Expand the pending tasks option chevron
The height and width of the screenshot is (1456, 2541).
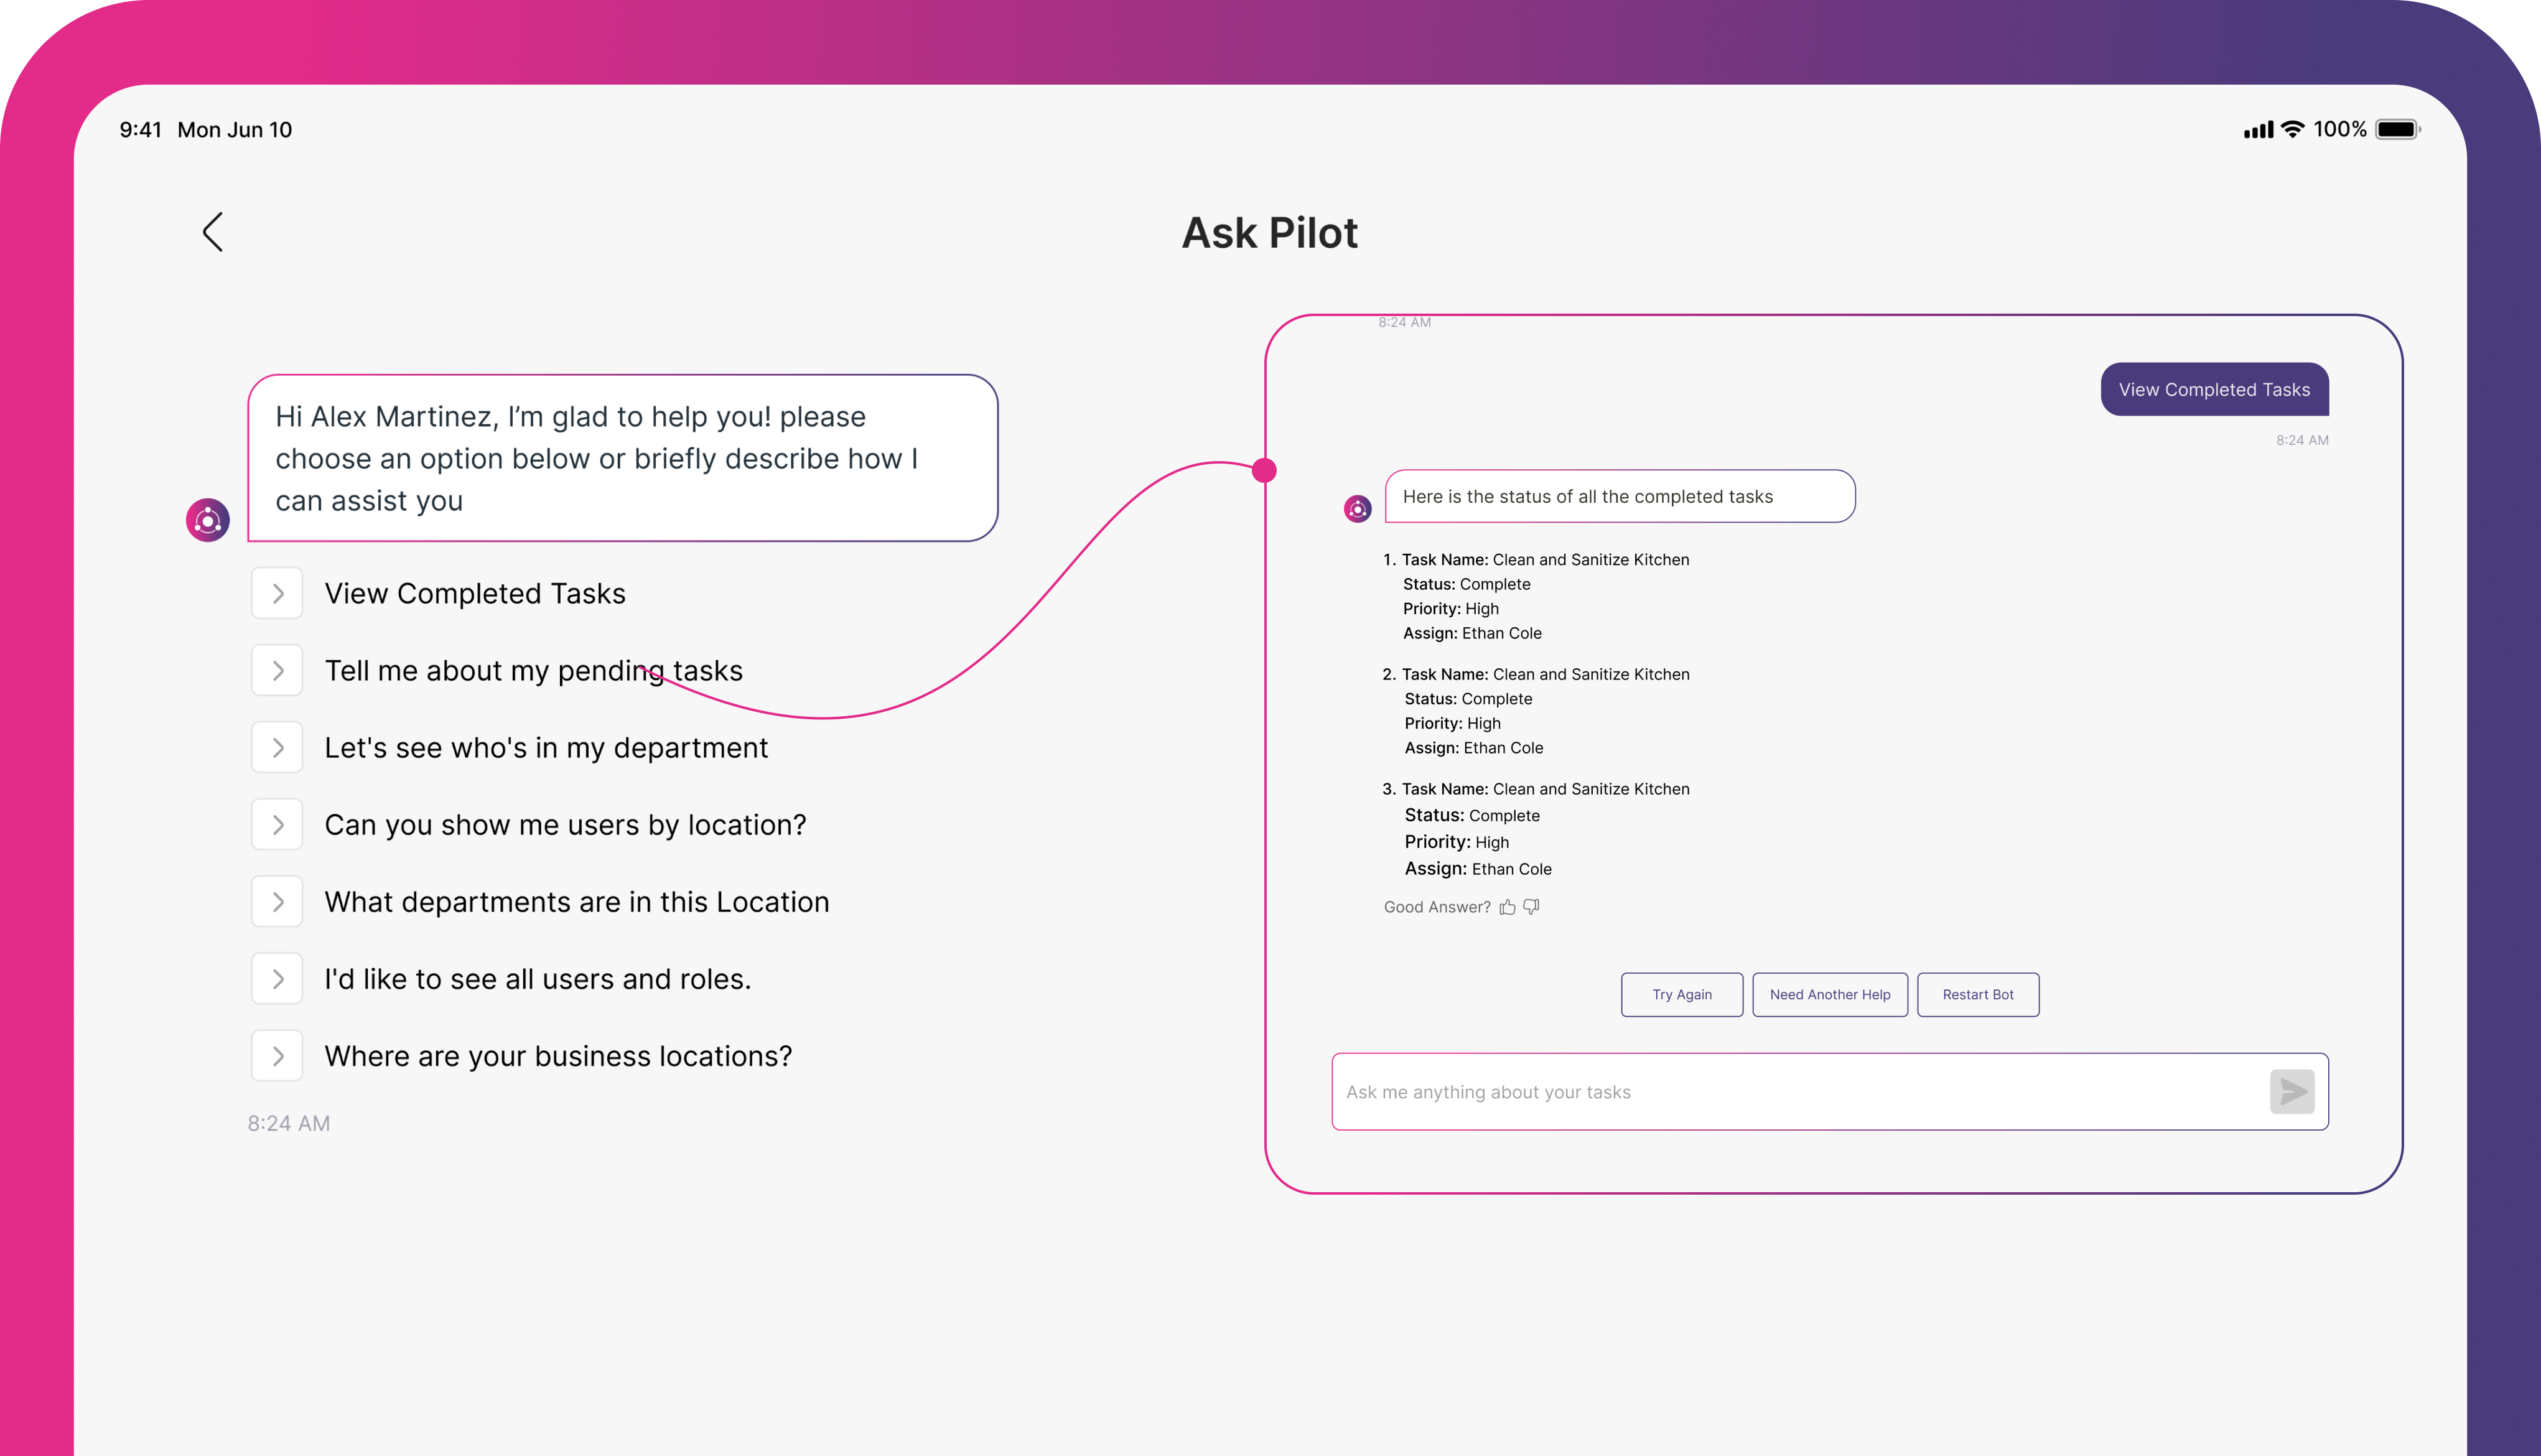(277, 671)
